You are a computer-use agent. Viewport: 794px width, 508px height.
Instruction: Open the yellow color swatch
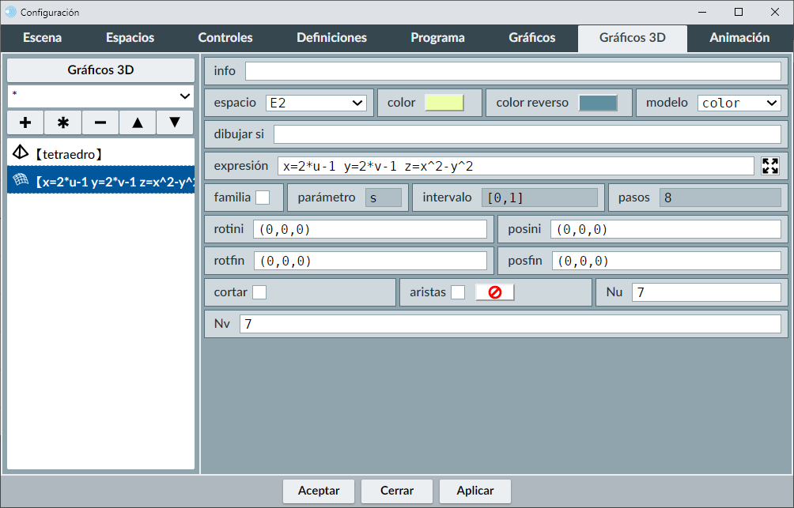coord(444,103)
